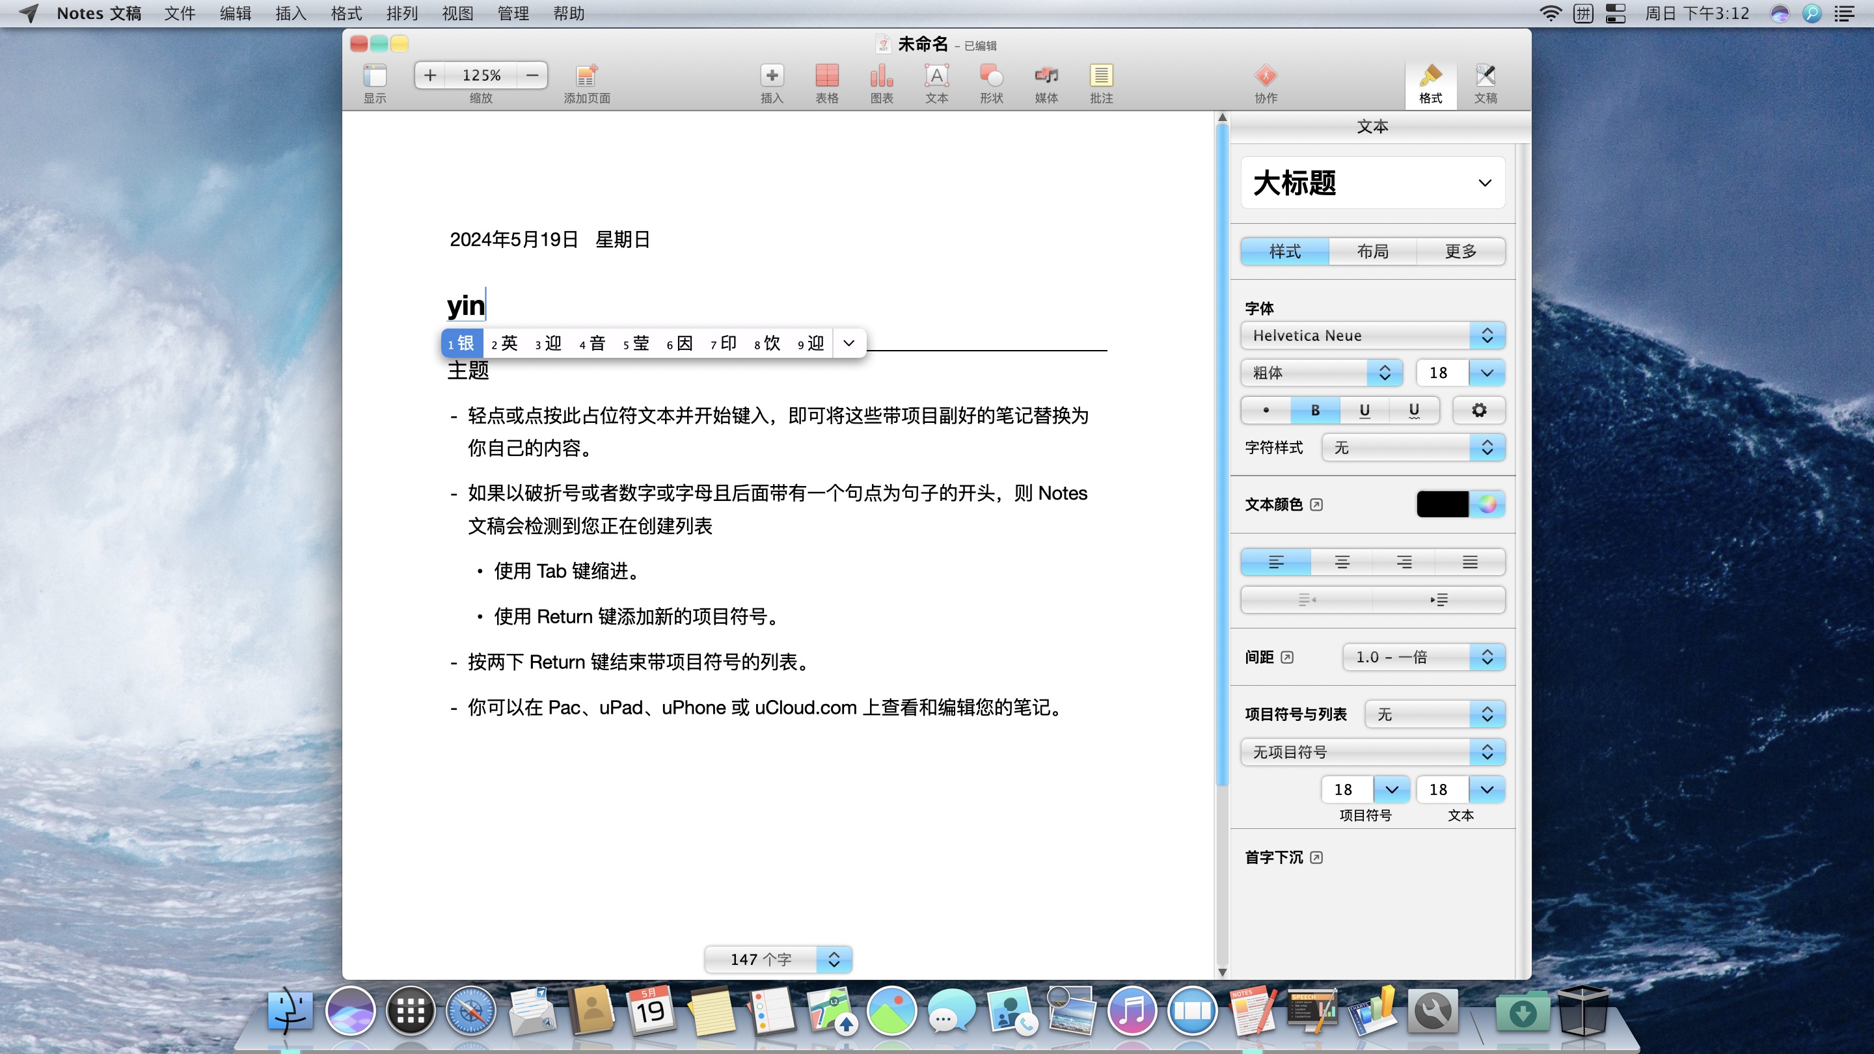Switch to the 布局 layout tab

(x=1373, y=251)
